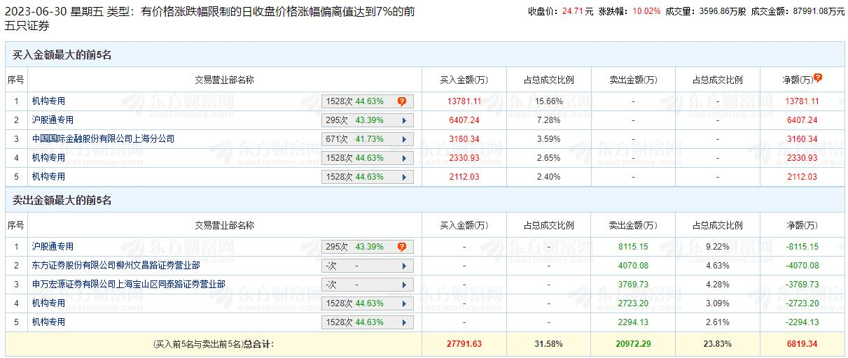Click question mark icon in top buyer 机构专用 row
The height and width of the screenshot is (358, 848).
point(402,101)
